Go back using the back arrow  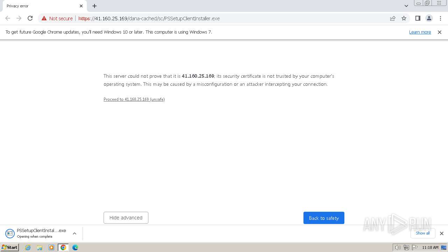(x=8, y=18)
